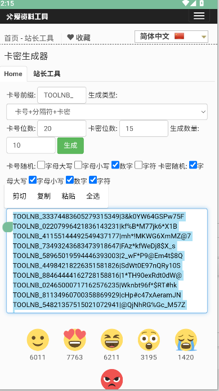
Task: Toggle card number 字母小写 checkbox
Action: tap(78, 165)
